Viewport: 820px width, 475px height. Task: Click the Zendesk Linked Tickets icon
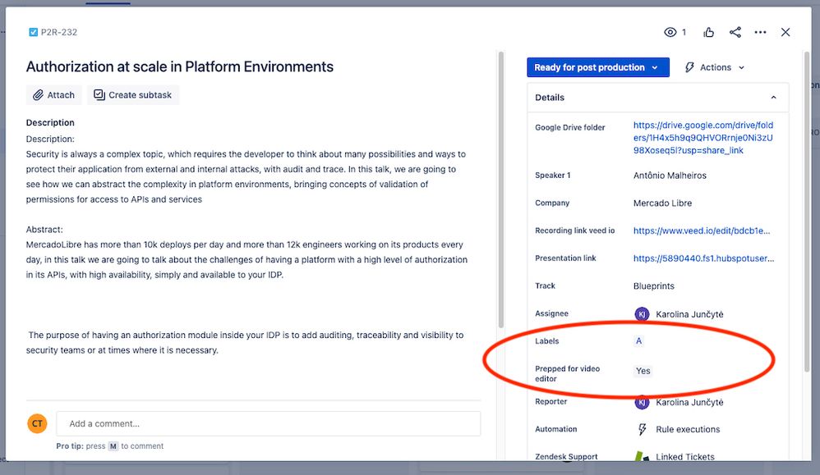click(642, 455)
